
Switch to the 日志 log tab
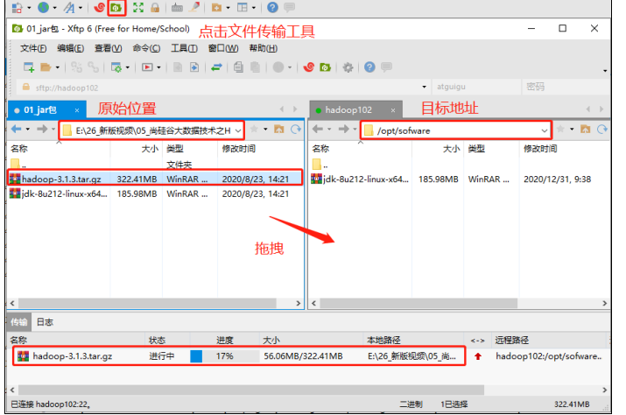click(45, 322)
